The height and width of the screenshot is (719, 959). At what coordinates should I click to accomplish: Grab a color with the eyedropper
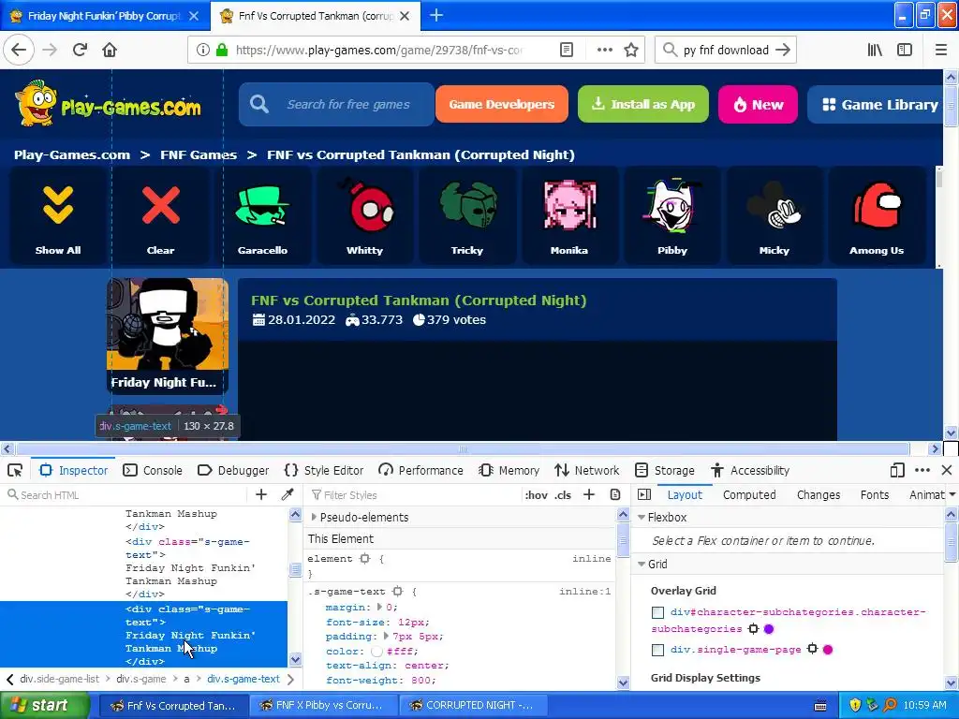click(288, 494)
